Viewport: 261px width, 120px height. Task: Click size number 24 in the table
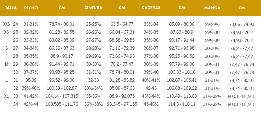coord(15,24)
